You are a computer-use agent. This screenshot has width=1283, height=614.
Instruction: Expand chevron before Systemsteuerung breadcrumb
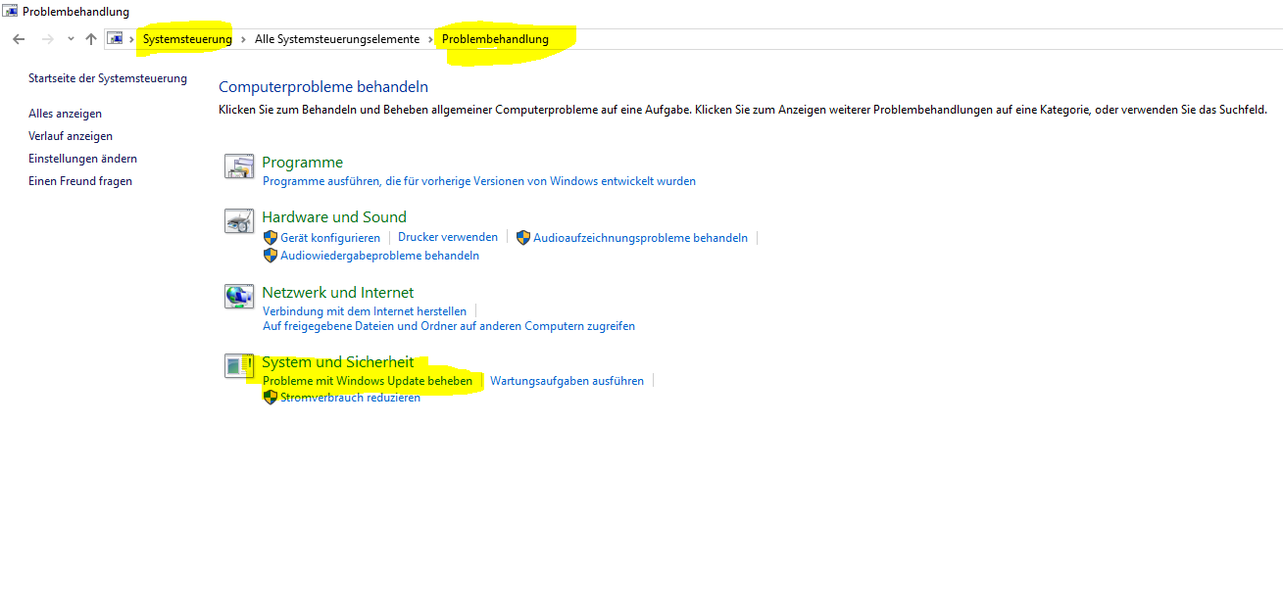[x=132, y=39]
